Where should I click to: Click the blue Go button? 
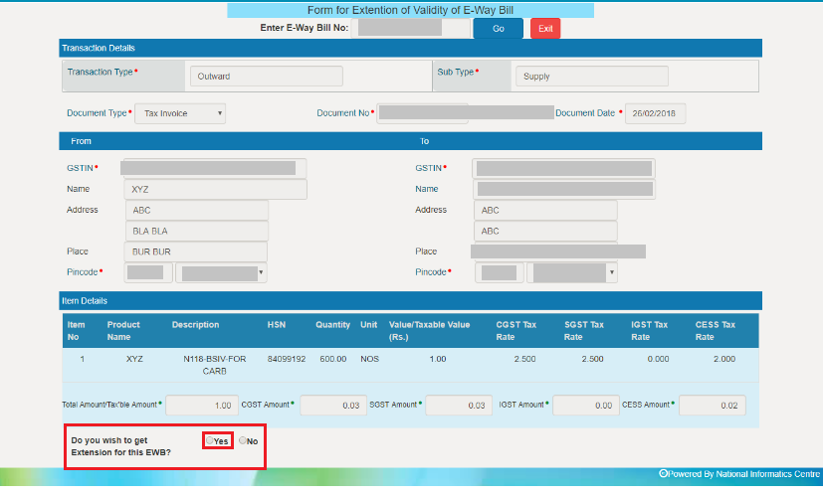(499, 29)
